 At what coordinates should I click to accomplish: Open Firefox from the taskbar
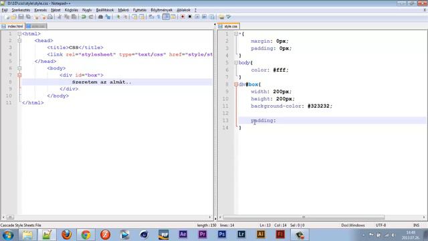coord(66,235)
